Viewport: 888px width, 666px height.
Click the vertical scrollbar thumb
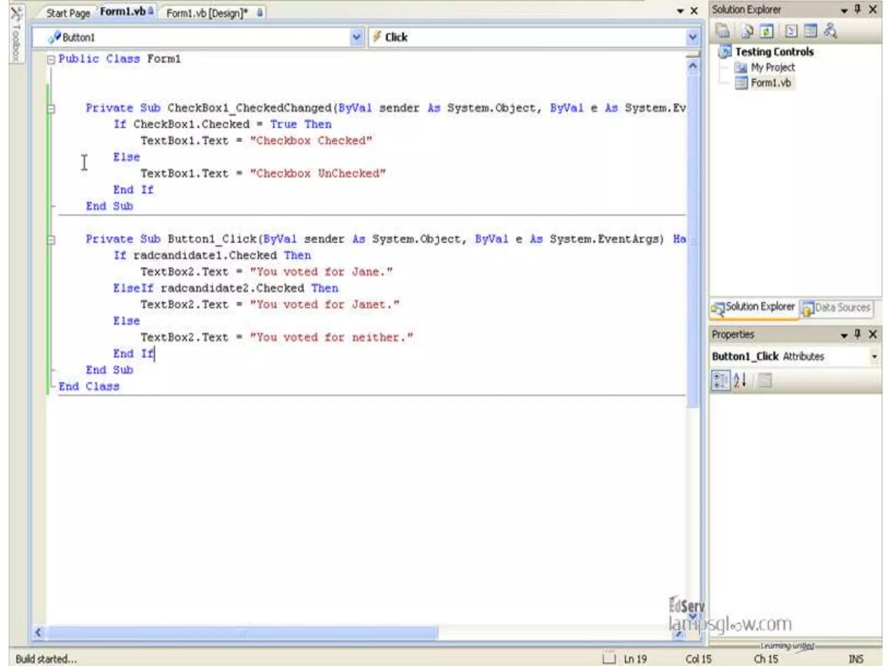point(693,240)
